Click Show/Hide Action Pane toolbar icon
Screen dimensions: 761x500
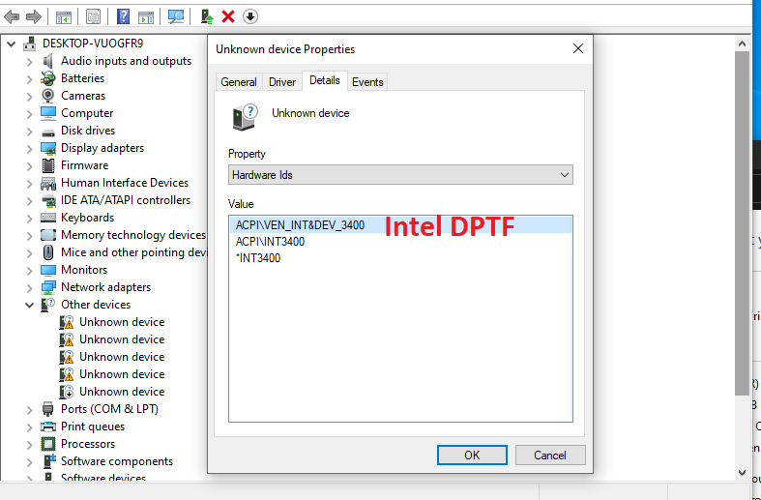pyautogui.click(x=146, y=17)
